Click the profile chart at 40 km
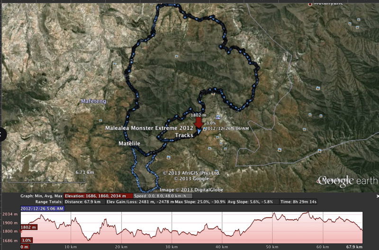379x250 pixels. coord(222,230)
